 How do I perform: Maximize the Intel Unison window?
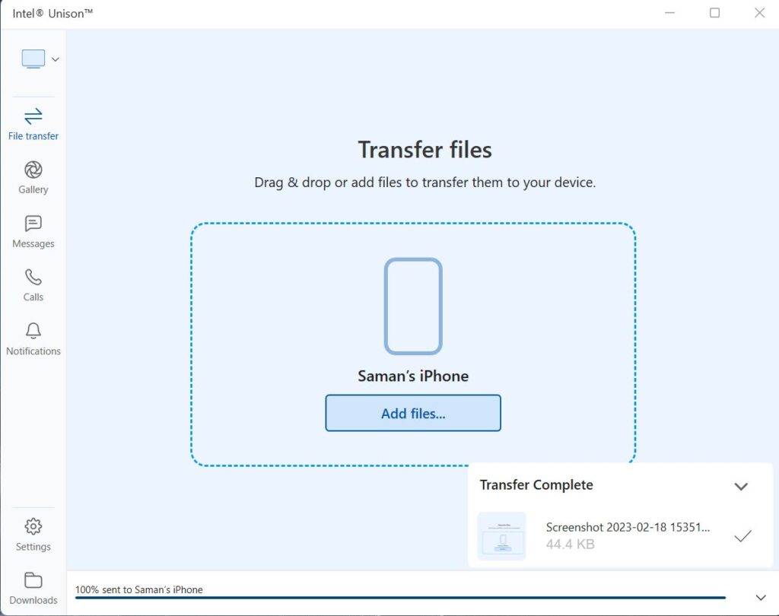point(714,13)
